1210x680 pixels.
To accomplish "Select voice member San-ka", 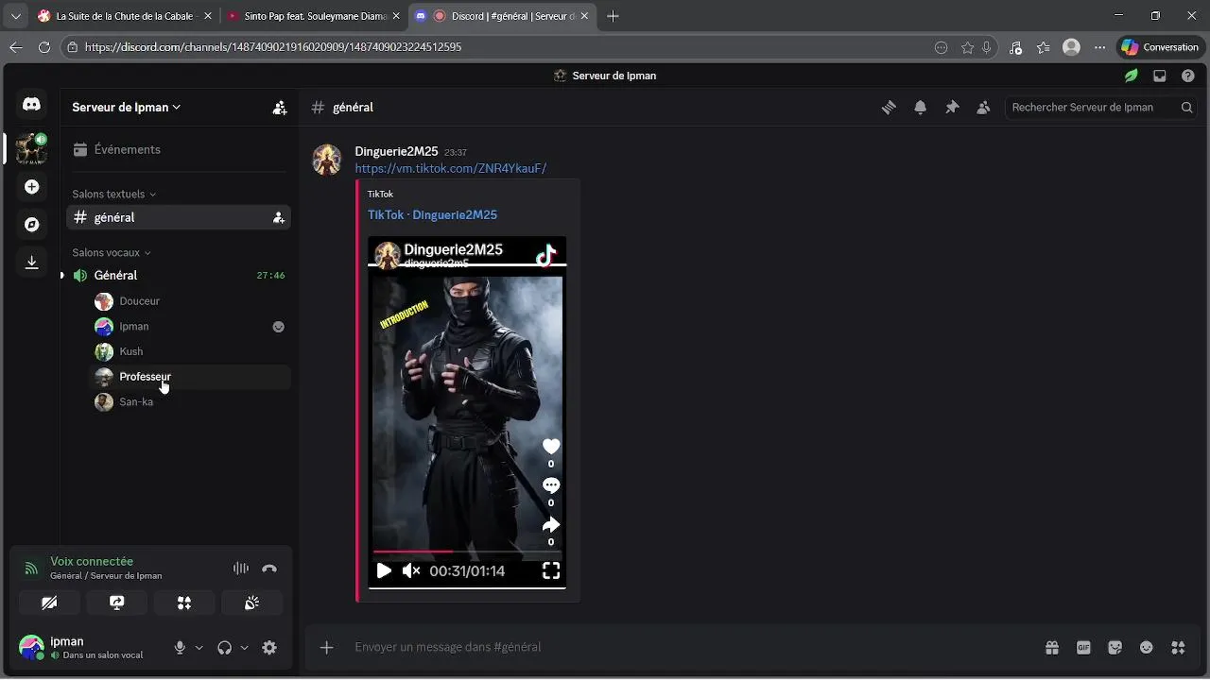I will pyautogui.click(x=189, y=402).
